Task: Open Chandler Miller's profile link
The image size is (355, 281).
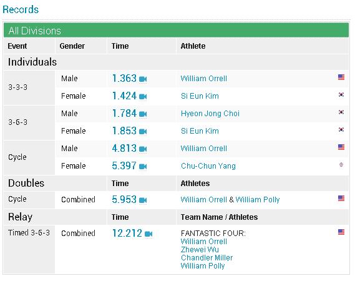Action: pyautogui.click(x=207, y=258)
